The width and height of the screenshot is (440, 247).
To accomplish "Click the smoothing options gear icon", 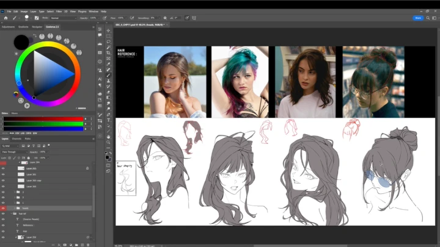I will [x=165, y=18].
